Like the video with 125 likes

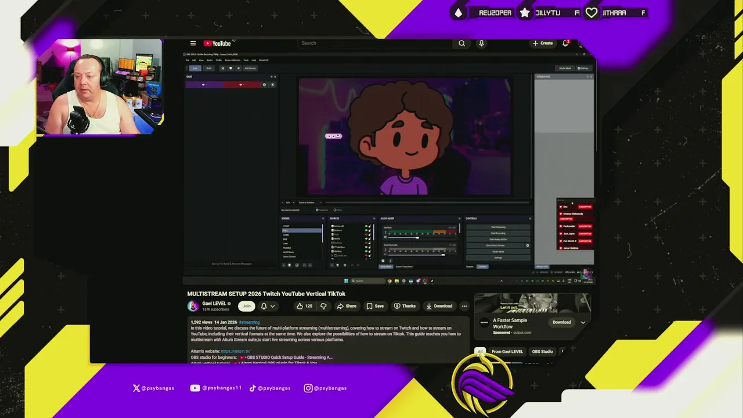point(304,306)
